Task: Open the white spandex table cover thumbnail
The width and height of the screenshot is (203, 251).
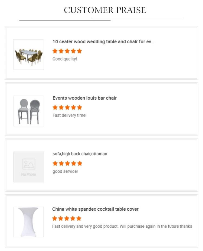Action: pyautogui.click(x=29, y=222)
